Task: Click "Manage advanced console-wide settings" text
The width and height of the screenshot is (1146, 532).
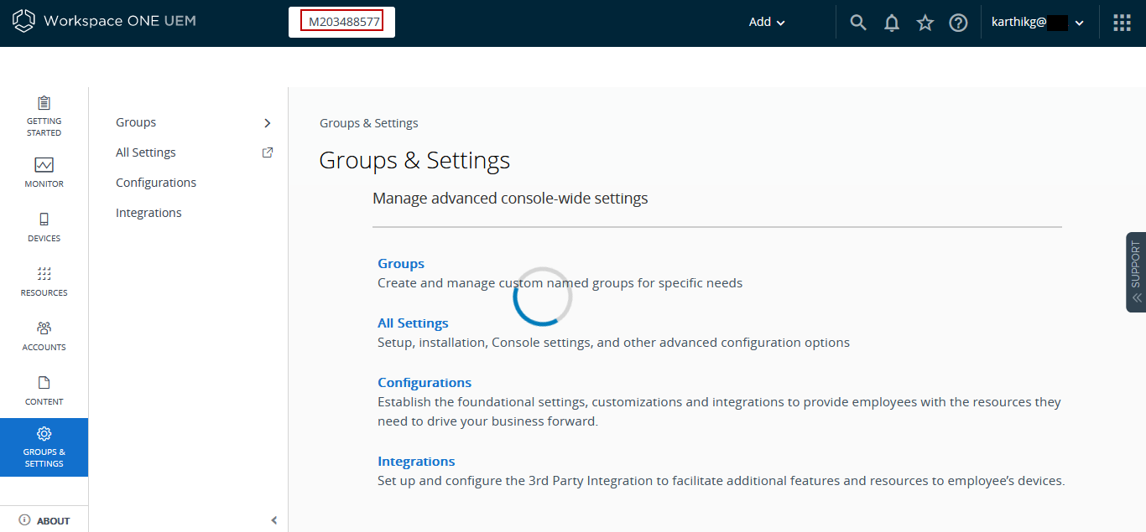Action: (510, 199)
